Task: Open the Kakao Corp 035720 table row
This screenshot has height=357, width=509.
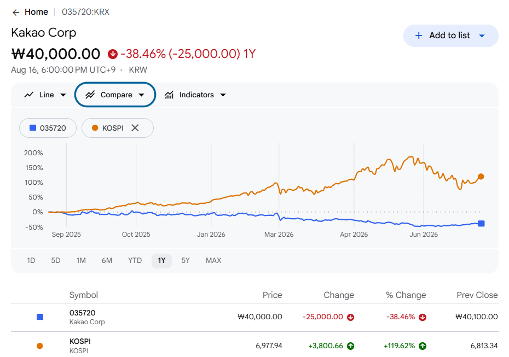Action: click(255, 318)
